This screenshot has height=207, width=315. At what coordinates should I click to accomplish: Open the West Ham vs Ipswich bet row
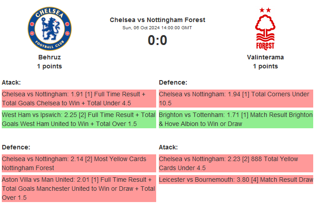pos(79,119)
